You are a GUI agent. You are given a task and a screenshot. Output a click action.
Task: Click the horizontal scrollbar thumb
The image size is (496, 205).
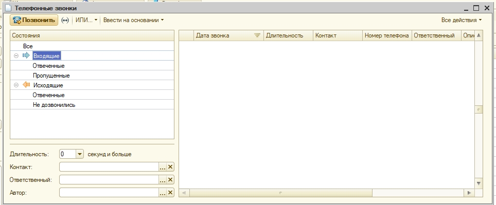click(280, 193)
